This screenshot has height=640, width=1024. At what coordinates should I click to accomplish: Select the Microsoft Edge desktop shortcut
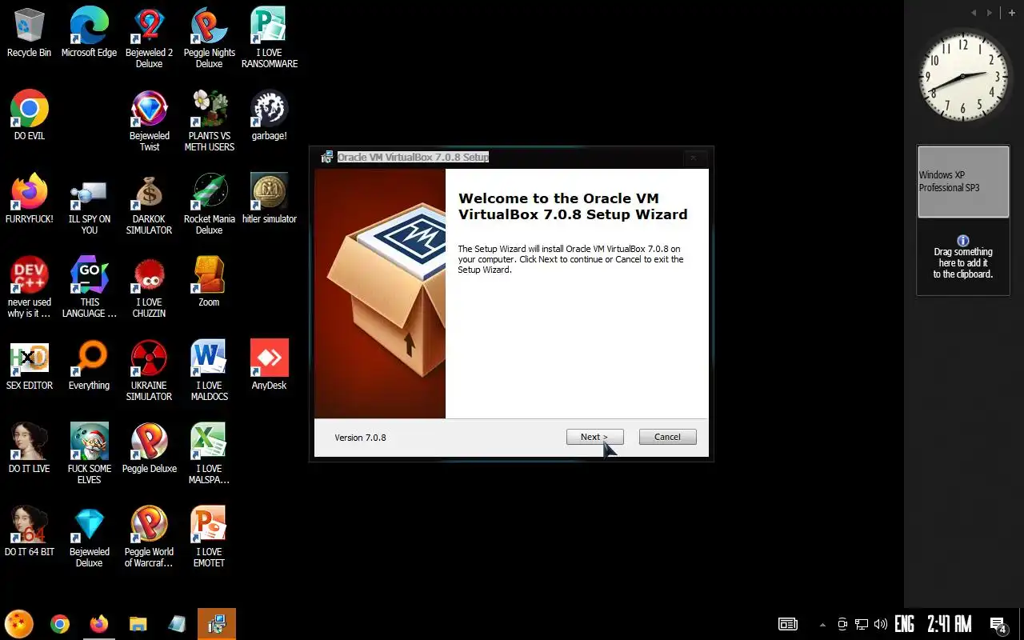(x=89, y=32)
